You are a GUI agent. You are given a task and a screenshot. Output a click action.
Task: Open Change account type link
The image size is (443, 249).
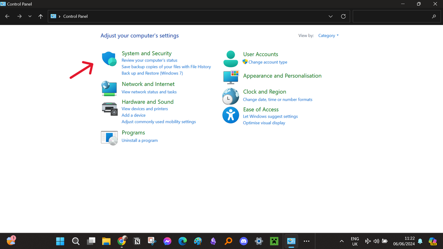click(268, 62)
